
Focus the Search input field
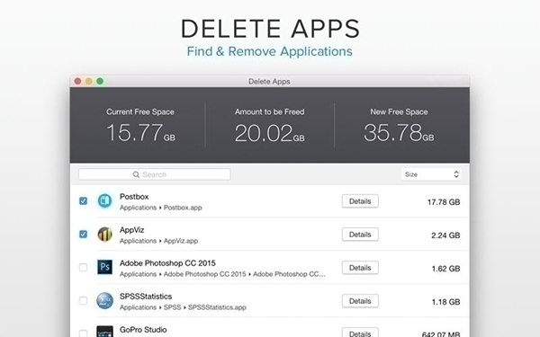coord(154,174)
